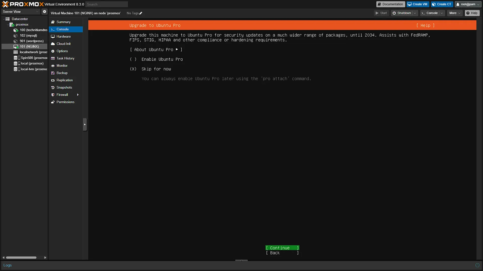
Task: Open the Shutdown dropdown arrow
Action: (x=415, y=13)
